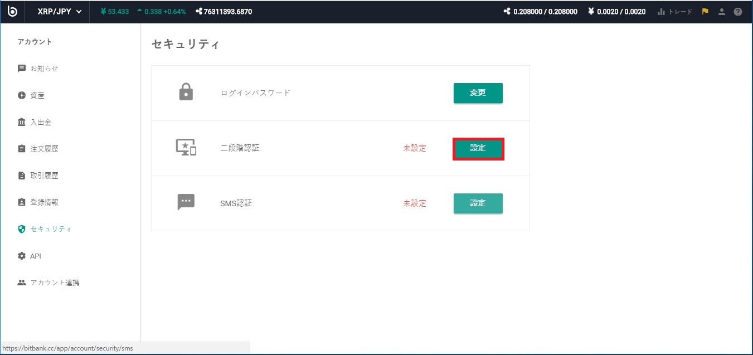
Task: Click 変更 to change login password
Action: coord(478,93)
